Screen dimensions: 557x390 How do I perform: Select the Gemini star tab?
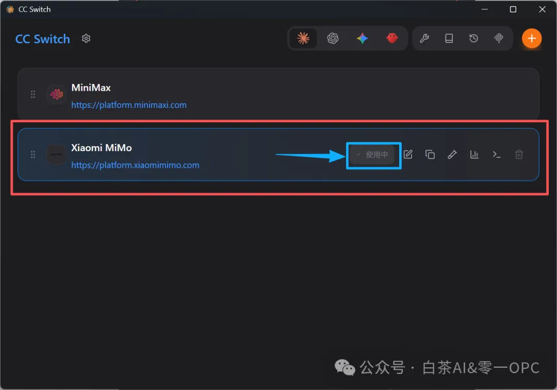(363, 38)
